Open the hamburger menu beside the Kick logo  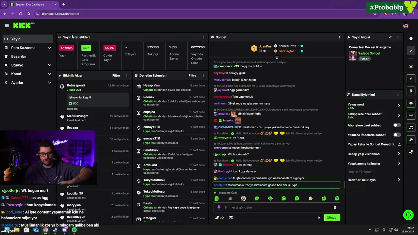click(7, 25)
